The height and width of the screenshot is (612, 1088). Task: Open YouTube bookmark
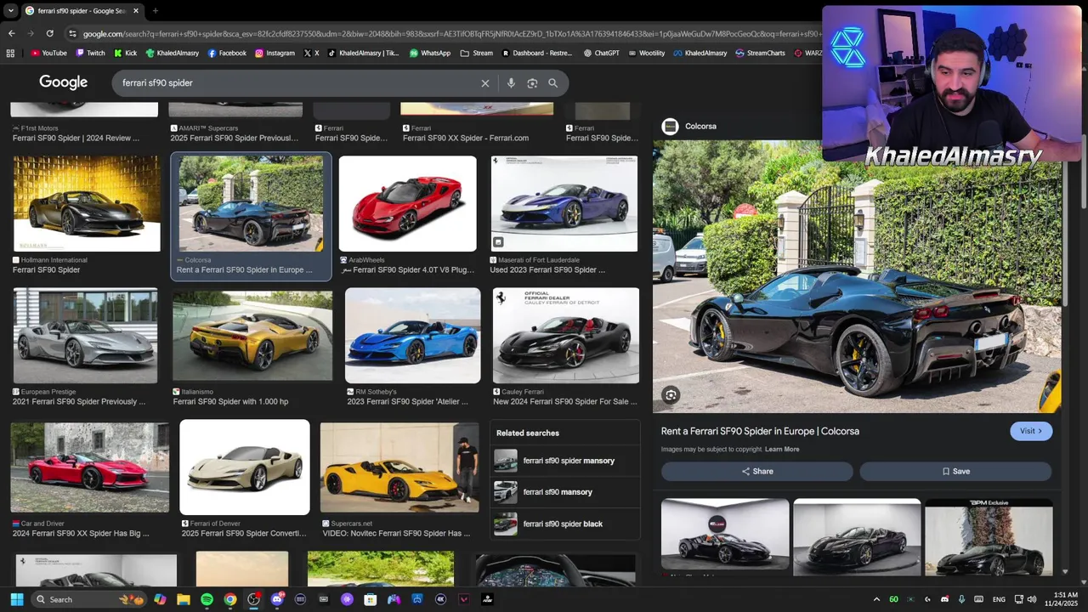point(48,53)
